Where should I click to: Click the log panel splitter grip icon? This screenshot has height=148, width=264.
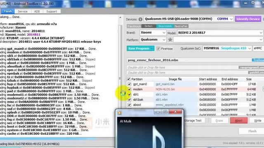(120, 79)
